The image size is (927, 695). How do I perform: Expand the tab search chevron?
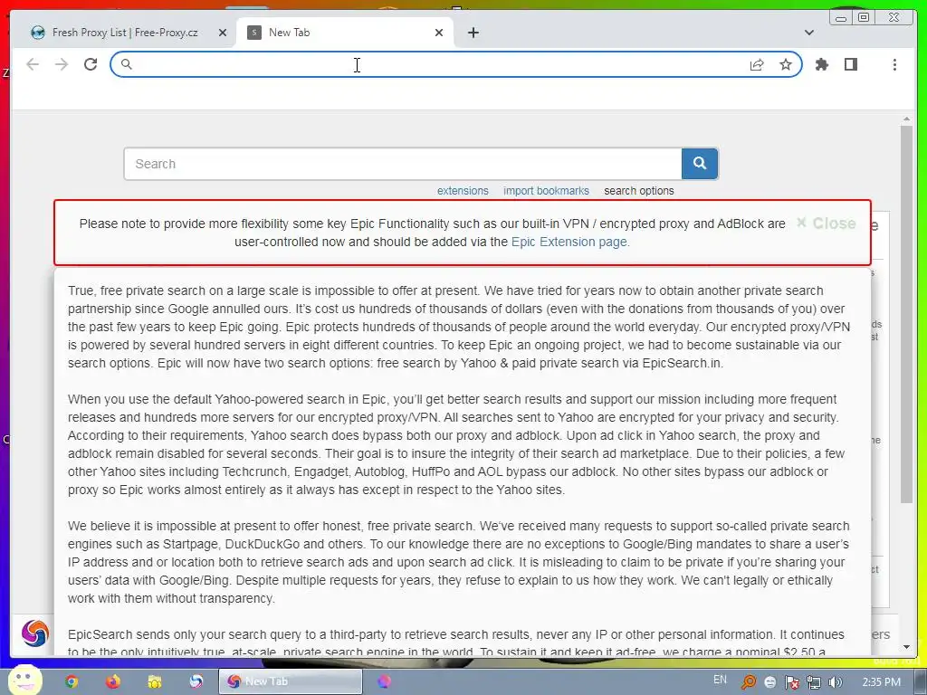[809, 33]
